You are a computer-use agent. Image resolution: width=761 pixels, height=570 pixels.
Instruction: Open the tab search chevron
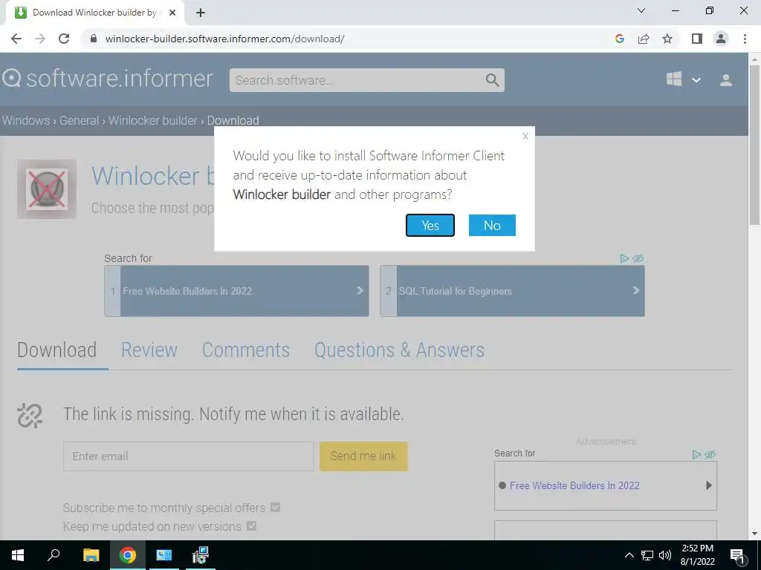click(x=641, y=10)
